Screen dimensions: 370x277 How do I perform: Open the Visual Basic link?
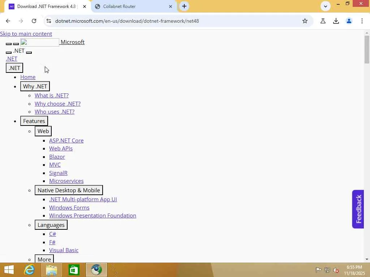pyautogui.click(x=64, y=250)
